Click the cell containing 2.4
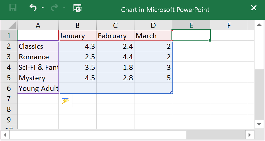The height and width of the screenshot is (141, 265). pos(116,46)
